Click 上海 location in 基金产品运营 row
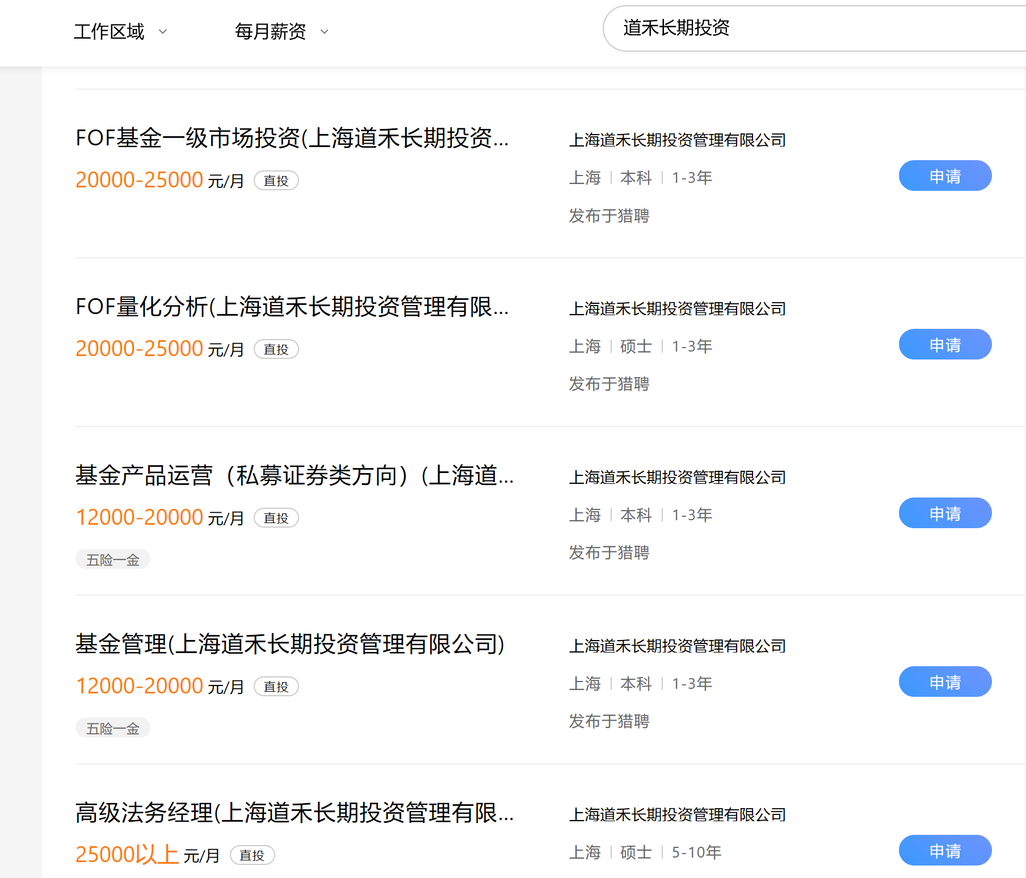Screen dimensions: 1026x878 click(585, 515)
